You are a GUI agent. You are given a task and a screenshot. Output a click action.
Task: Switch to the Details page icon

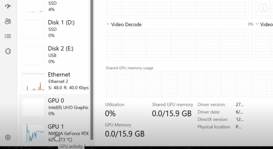click(x=8, y=36)
